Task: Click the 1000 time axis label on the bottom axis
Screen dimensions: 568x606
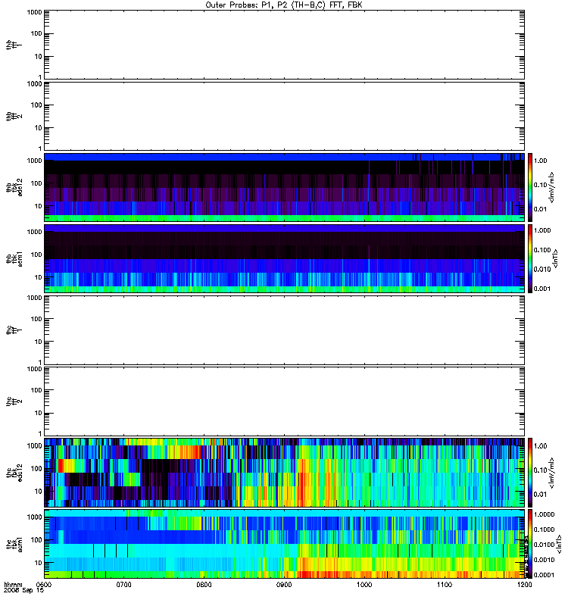Action: point(364,585)
